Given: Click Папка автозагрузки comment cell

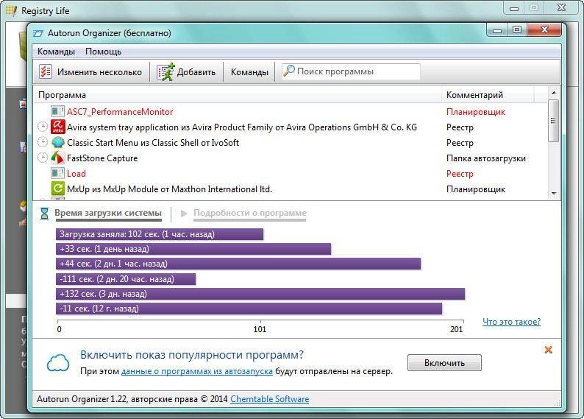Looking at the screenshot, I should point(486,158).
